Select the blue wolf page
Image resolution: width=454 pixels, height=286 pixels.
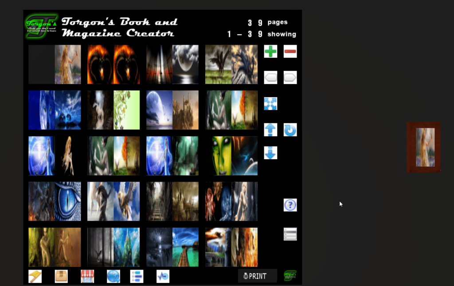coord(41,110)
